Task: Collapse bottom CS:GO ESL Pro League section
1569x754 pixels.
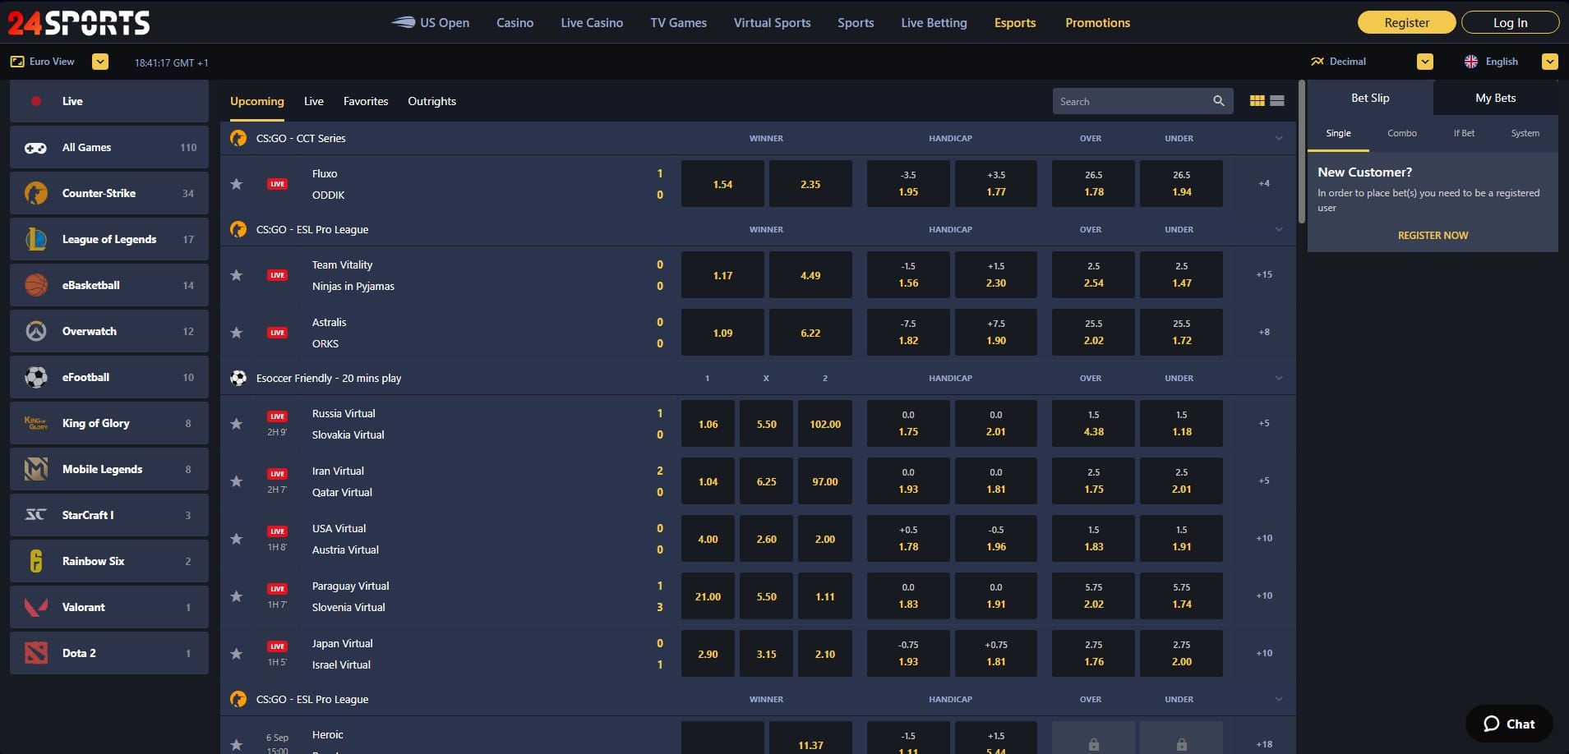Action: (1279, 699)
